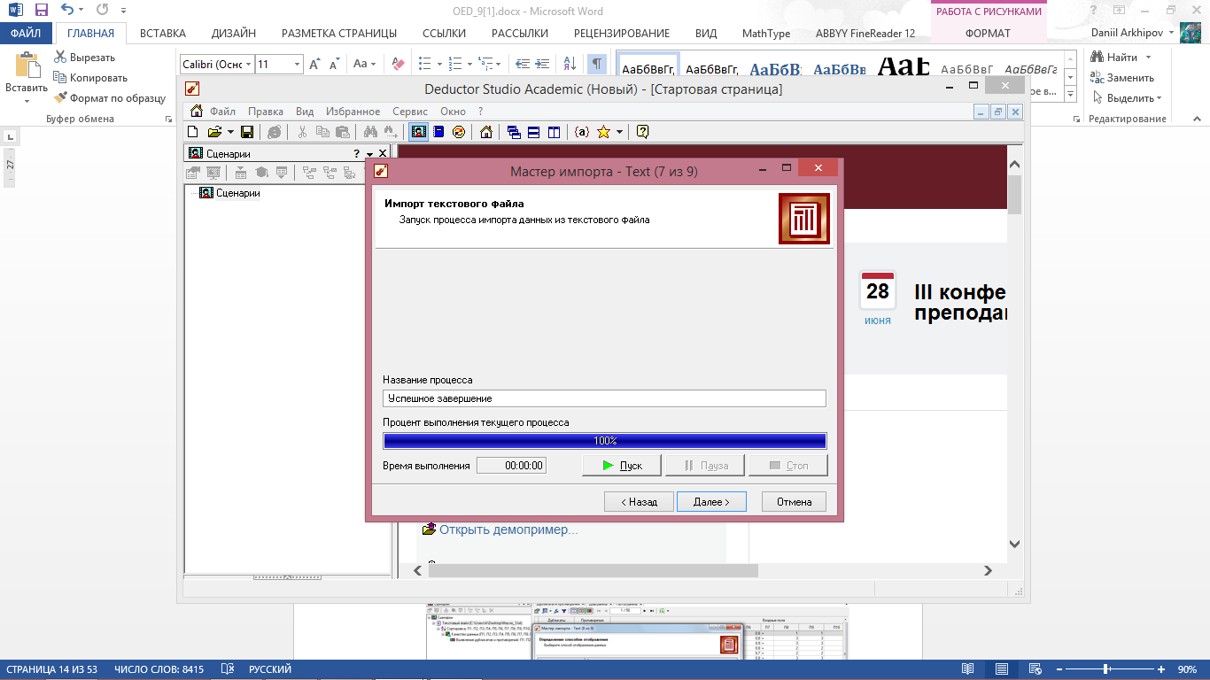Tile windows vertically in Deductor toolbar
1210x680 pixels.
click(x=554, y=132)
